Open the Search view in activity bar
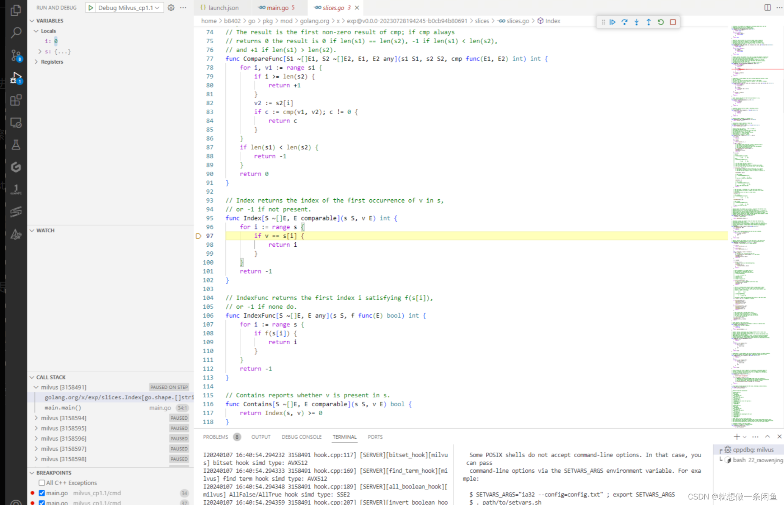784x505 pixels. click(16, 33)
